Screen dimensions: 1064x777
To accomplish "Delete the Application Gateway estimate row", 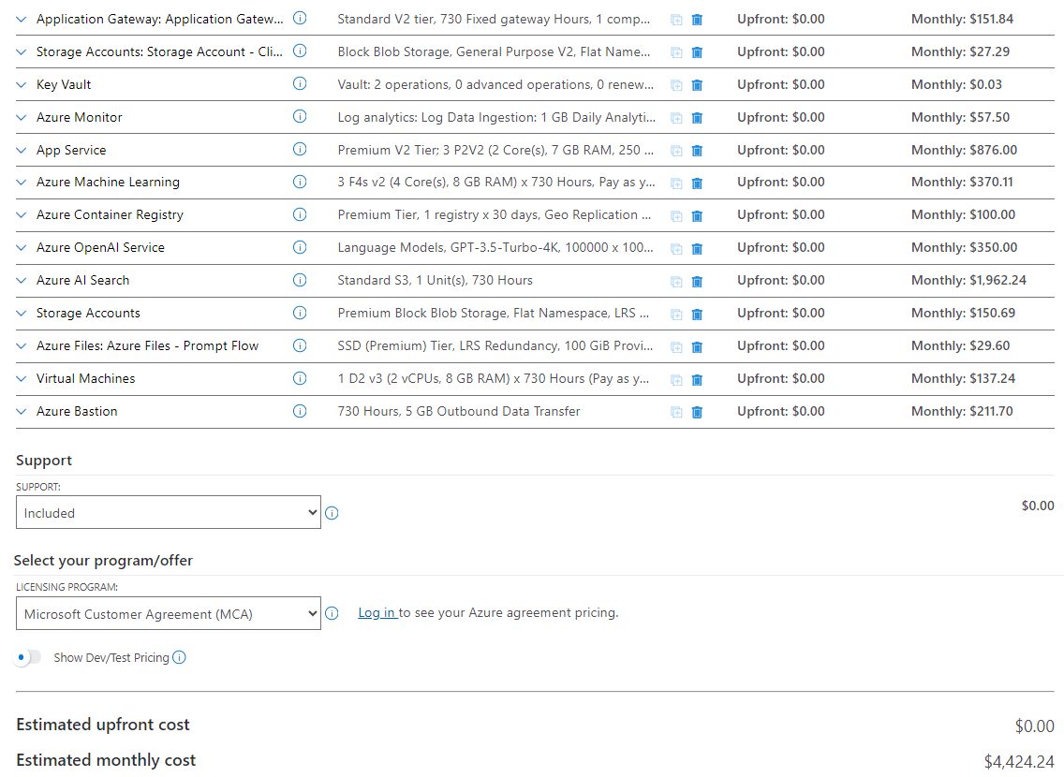I will pos(697,20).
